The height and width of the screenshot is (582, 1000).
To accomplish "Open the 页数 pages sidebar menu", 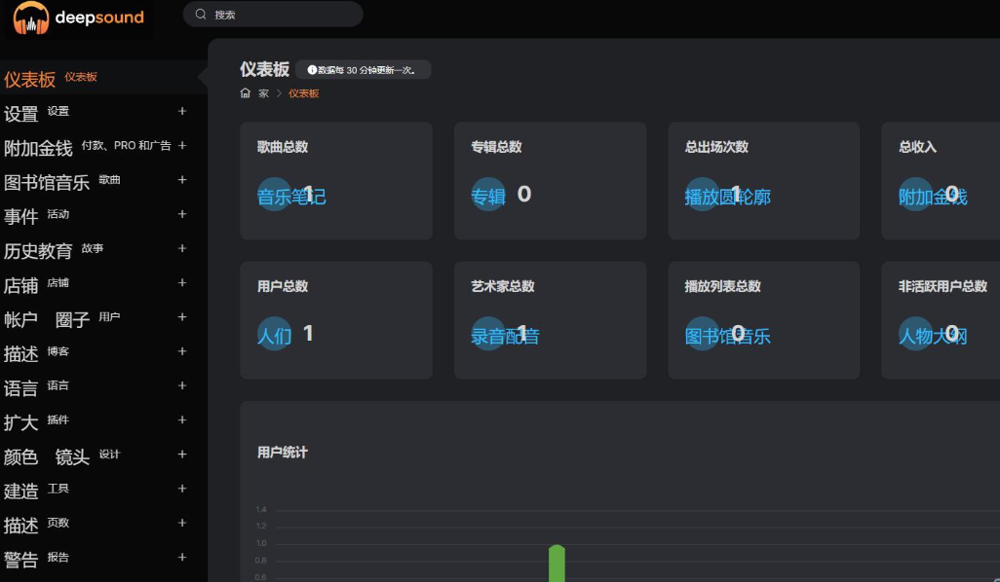I will pos(102,525).
